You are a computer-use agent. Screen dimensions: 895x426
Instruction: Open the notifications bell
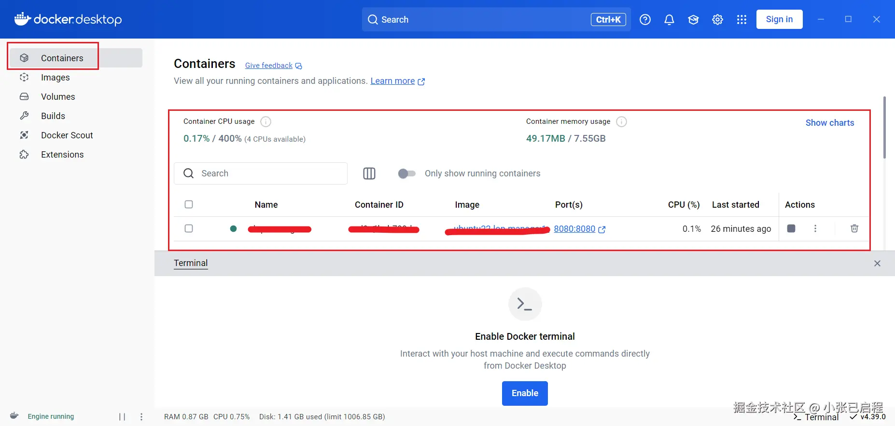[x=669, y=19]
